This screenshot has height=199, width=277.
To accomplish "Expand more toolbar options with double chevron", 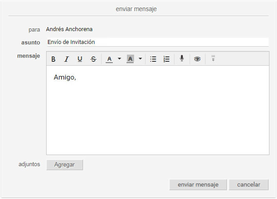I will tap(213, 58).
